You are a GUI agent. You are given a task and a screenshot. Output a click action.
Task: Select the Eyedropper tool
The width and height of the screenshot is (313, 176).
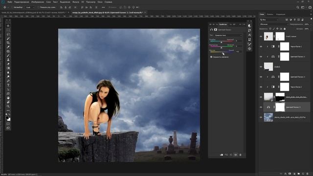8,47
